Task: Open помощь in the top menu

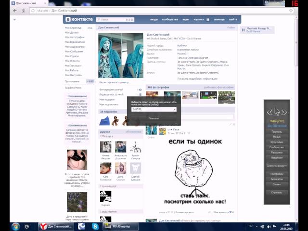Action: pos(219,20)
